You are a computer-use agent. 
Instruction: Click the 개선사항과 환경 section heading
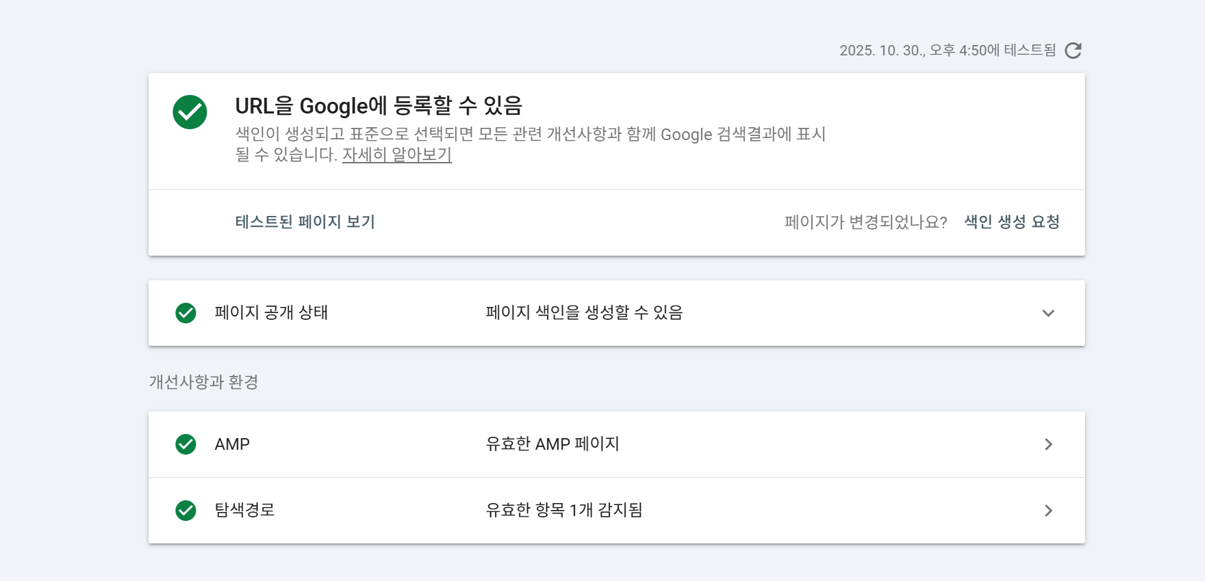click(x=203, y=382)
